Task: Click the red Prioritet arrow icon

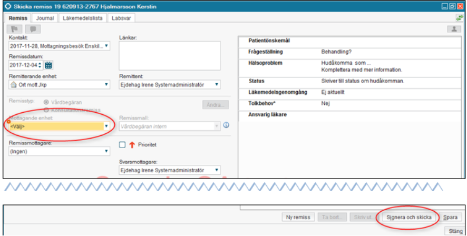Action: (131, 145)
